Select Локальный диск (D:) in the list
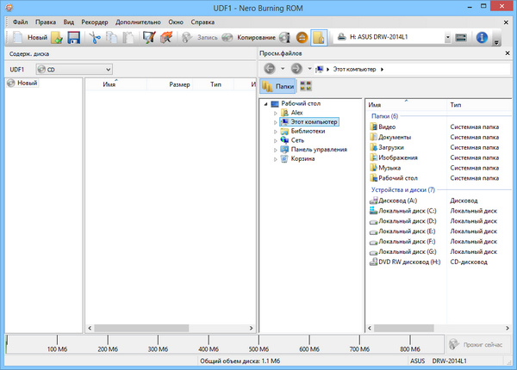 [408, 220]
